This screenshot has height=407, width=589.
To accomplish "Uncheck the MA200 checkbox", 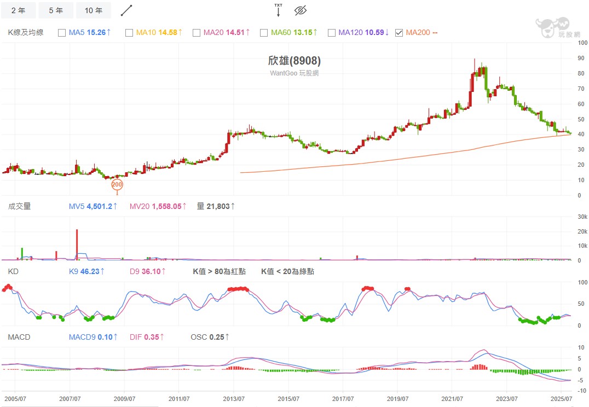I will coord(399,33).
